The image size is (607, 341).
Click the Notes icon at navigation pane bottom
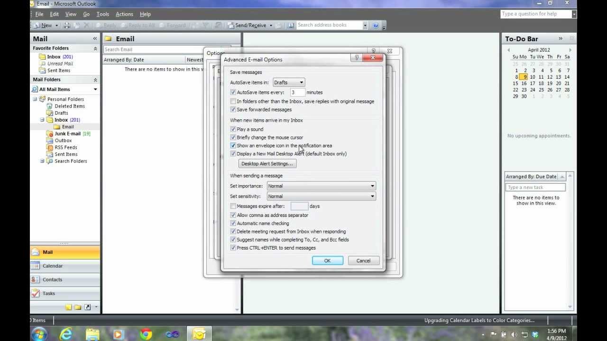[x=69, y=307]
